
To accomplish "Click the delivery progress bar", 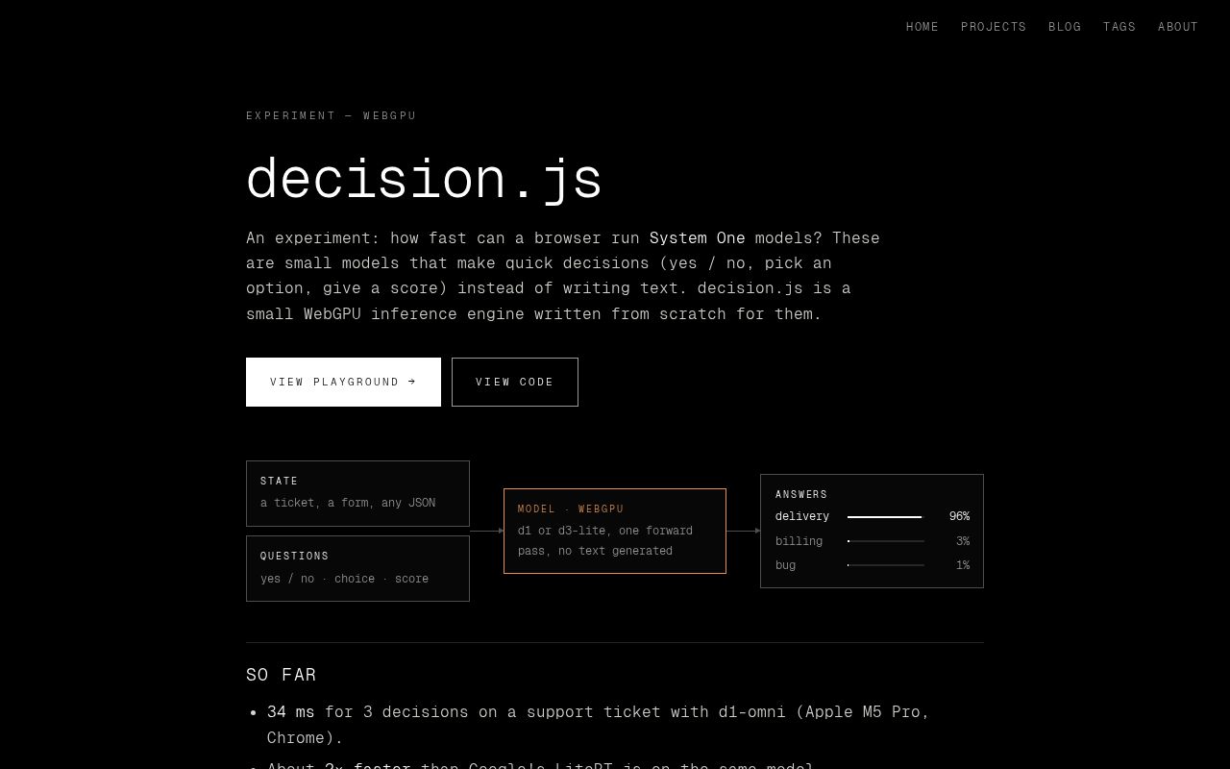I will tap(886, 517).
